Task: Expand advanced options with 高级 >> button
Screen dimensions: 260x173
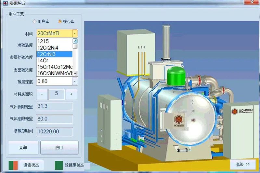Action: 243,164
